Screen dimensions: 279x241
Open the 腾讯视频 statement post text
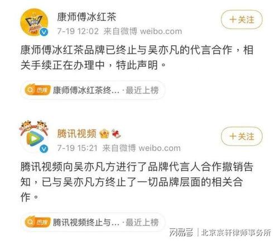[137, 182]
